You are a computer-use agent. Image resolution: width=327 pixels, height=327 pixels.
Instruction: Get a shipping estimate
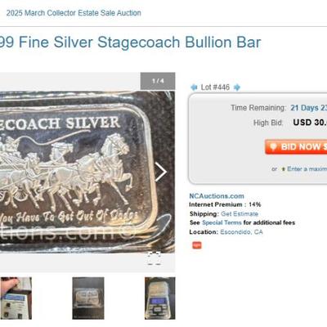coord(240,214)
